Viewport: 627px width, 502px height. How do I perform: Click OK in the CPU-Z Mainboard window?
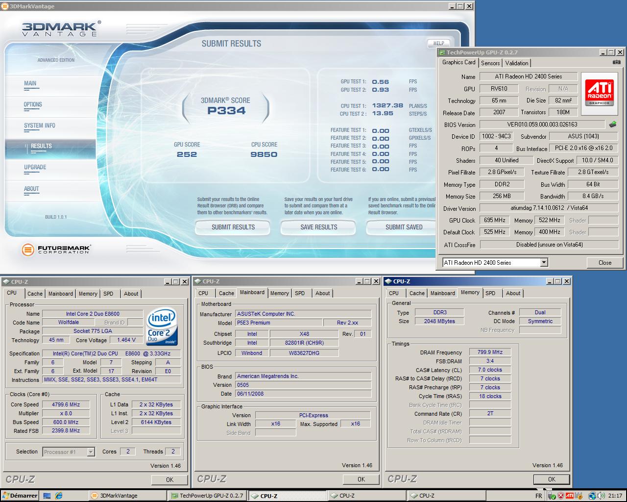[x=361, y=479]
